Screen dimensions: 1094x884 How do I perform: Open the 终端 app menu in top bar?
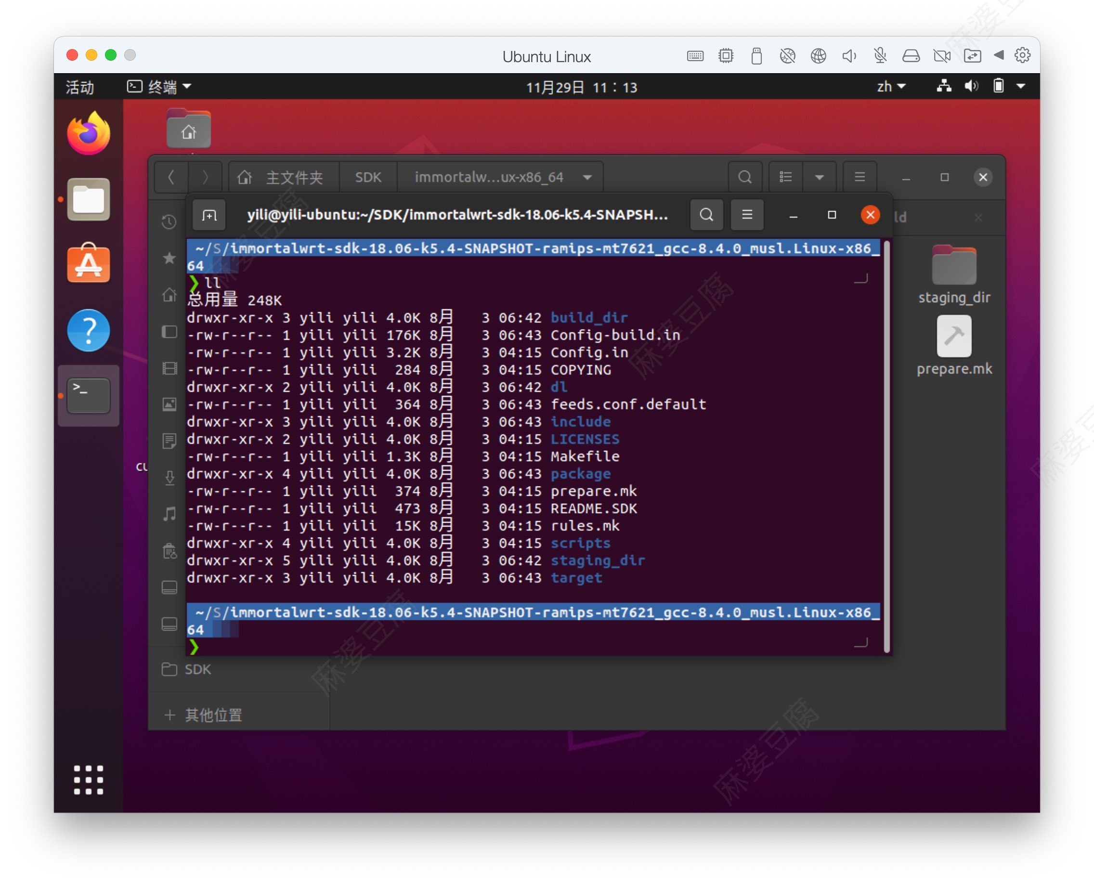159,87
